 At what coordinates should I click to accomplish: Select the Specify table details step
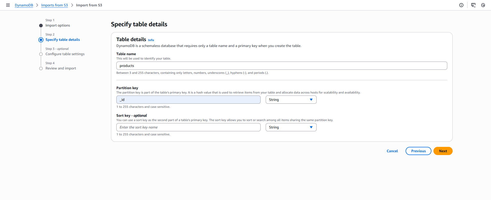63,40
